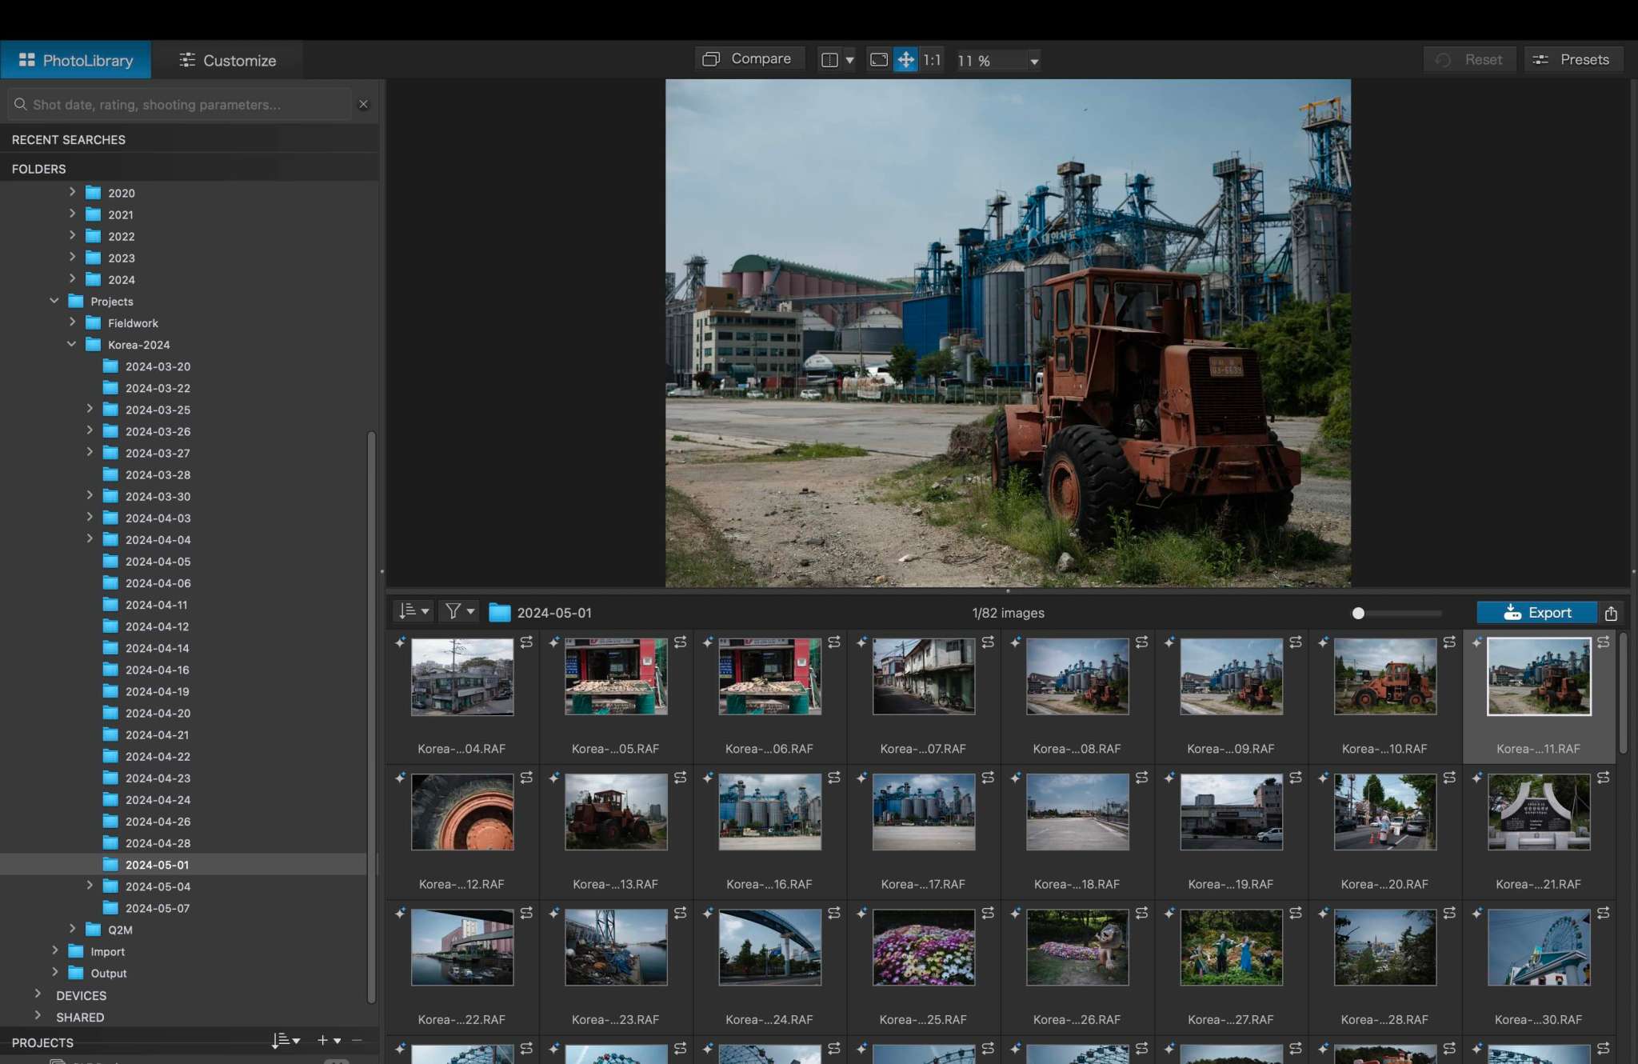
Task: Click the 1:1 zoom icon
Action: [931, 59]
